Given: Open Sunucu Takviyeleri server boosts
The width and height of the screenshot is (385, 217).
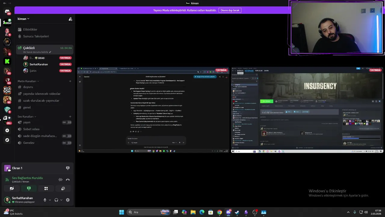Looking at the screenshot, I should 45,36.
